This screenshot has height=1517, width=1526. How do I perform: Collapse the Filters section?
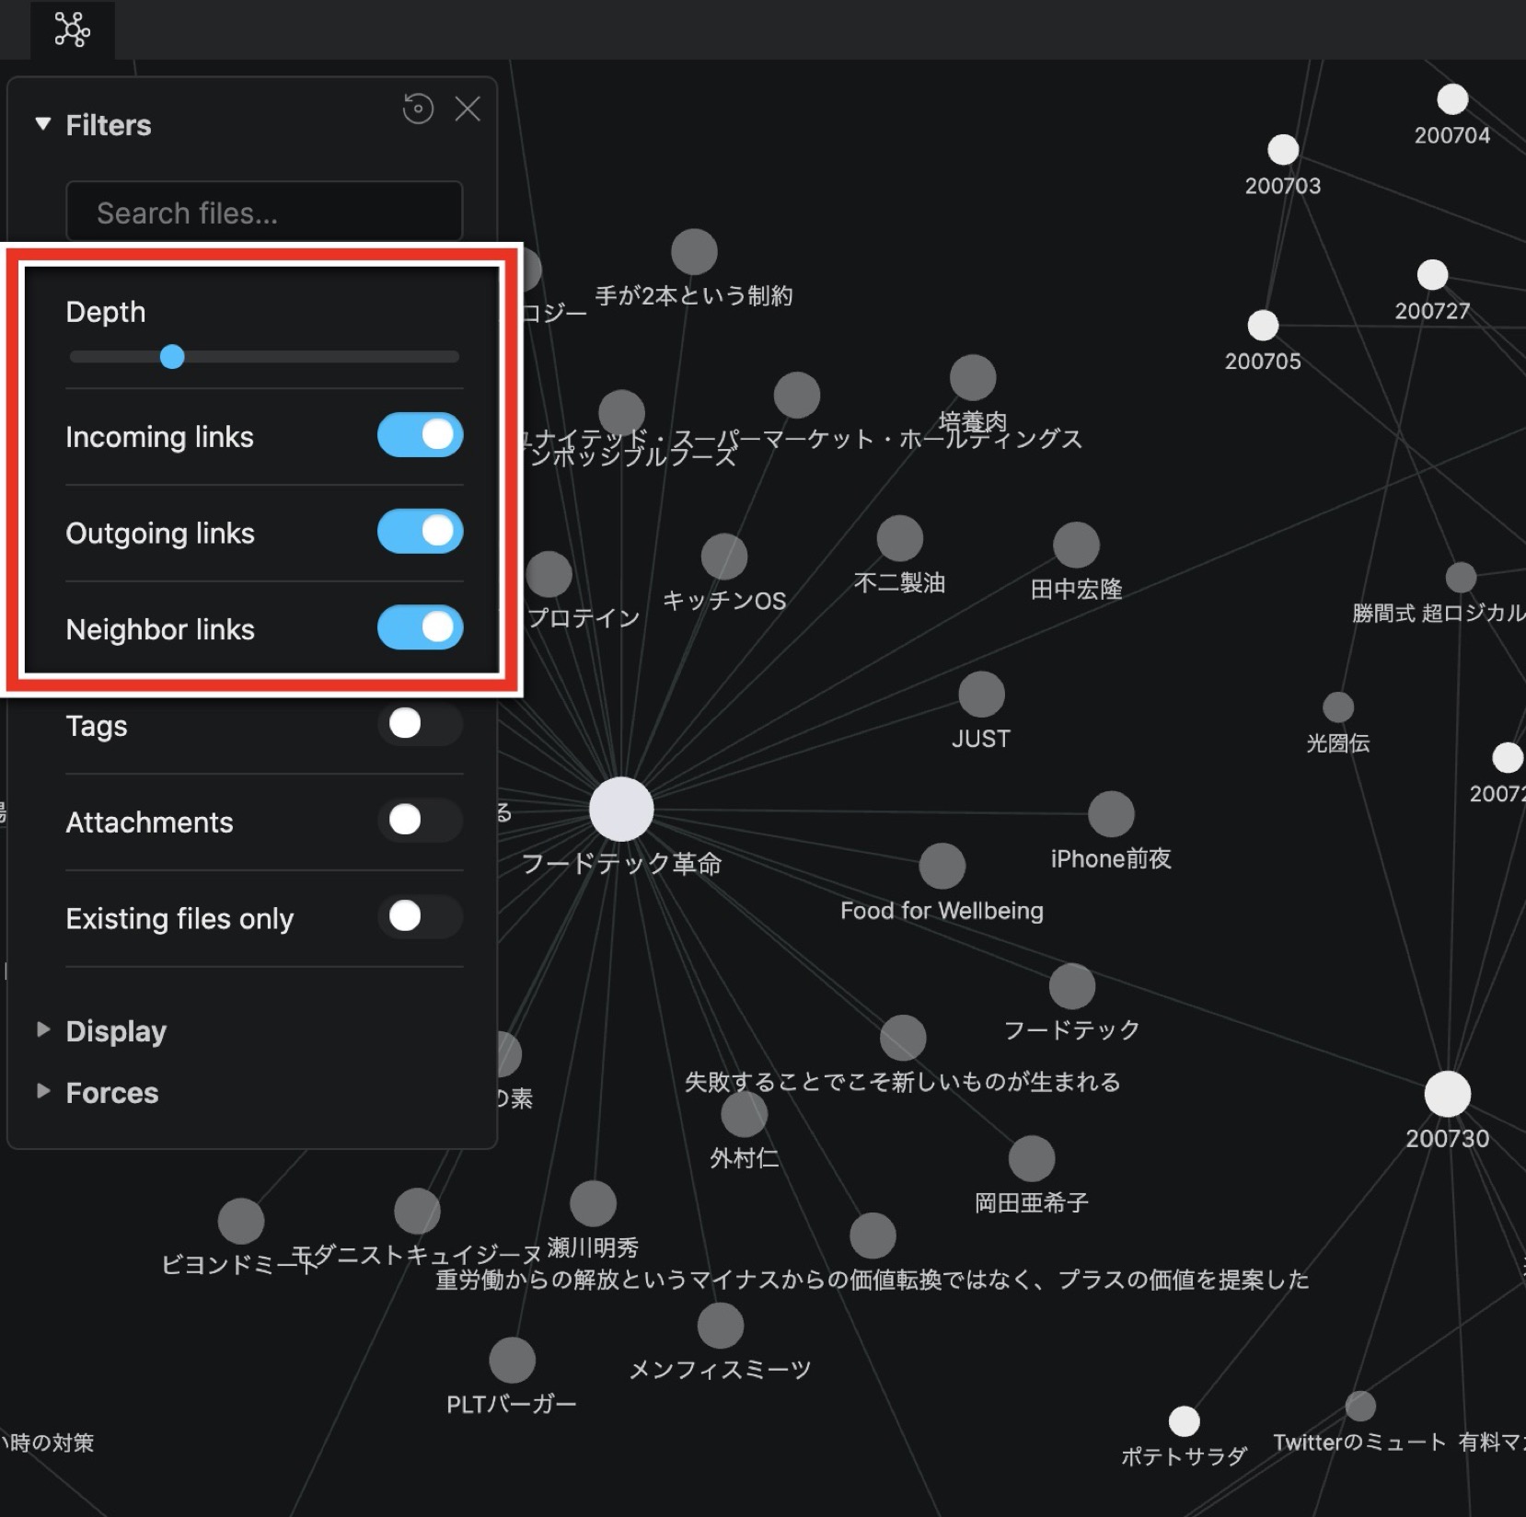click(x=41, y=123)
